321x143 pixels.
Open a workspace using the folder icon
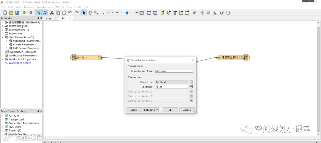pyautogui.click(x=11, y=13)
